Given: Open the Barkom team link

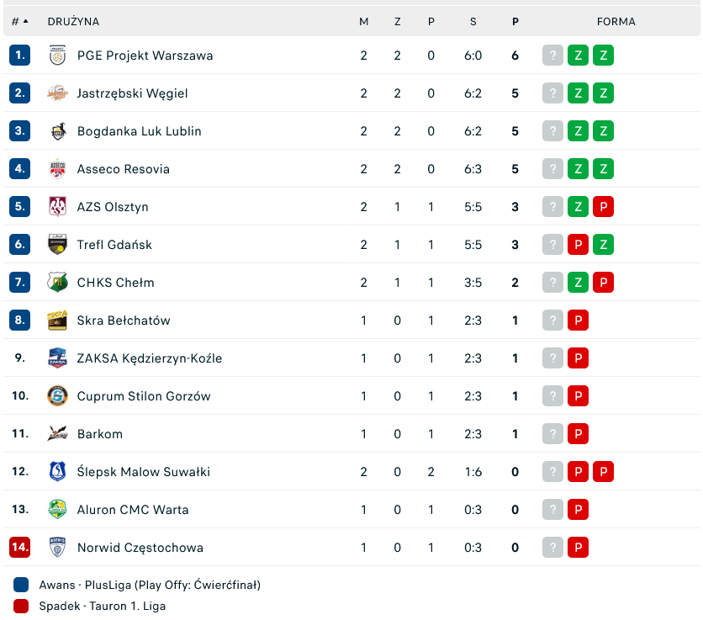Looking at the screenshot, I should pyautogui.click(x=100, y=434).
